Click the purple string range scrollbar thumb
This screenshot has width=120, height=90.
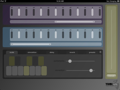[x=75, y=22]
